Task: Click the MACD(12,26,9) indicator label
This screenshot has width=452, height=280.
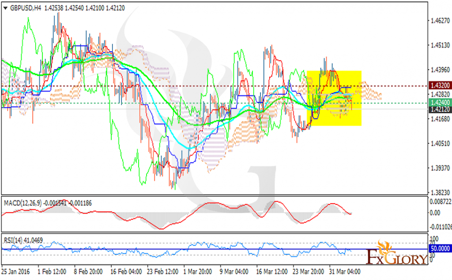Action: pos(23,203)
